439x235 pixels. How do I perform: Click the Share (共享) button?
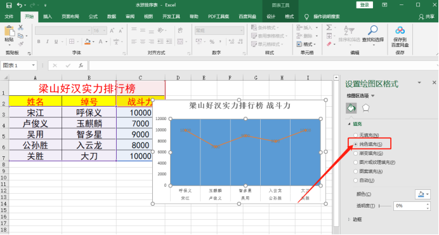click(x=426, y=17)
